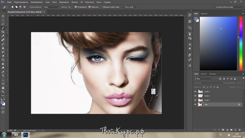Open layer filter kind dropdown Вид

203,79
